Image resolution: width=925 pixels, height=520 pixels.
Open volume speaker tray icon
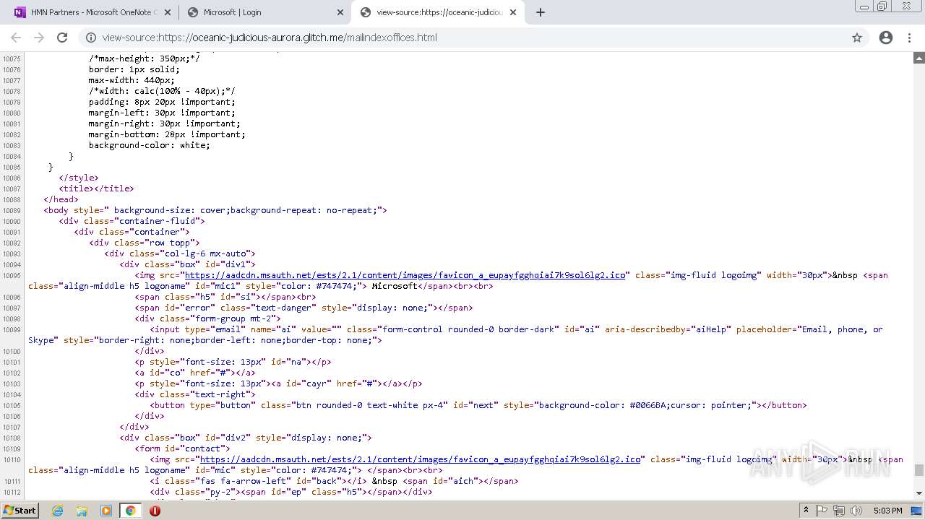[856, 511]
